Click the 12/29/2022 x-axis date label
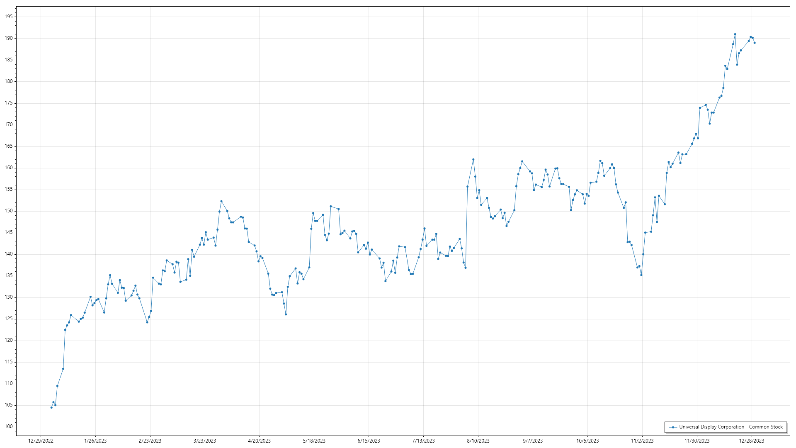796x448 pixels. [x=41, y=441]
